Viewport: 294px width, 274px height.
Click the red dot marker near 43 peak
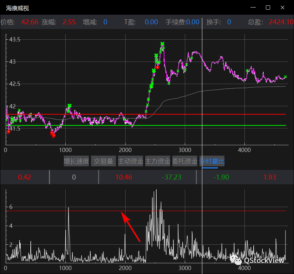coord(157,67)
